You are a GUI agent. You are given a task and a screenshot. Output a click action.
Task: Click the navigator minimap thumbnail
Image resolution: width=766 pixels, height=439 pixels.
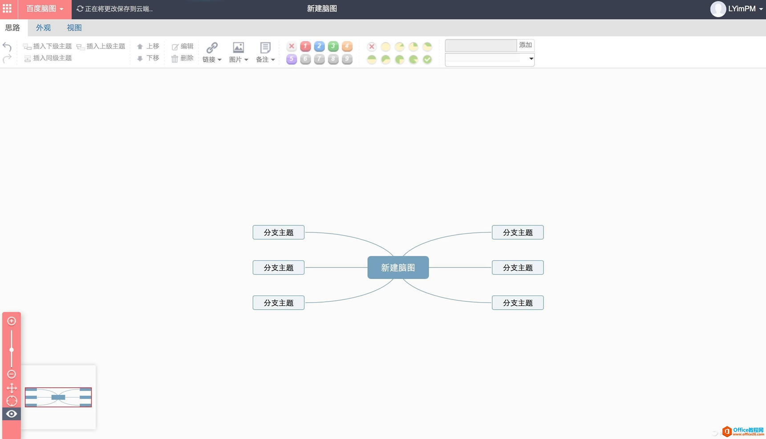coord(58,397)
